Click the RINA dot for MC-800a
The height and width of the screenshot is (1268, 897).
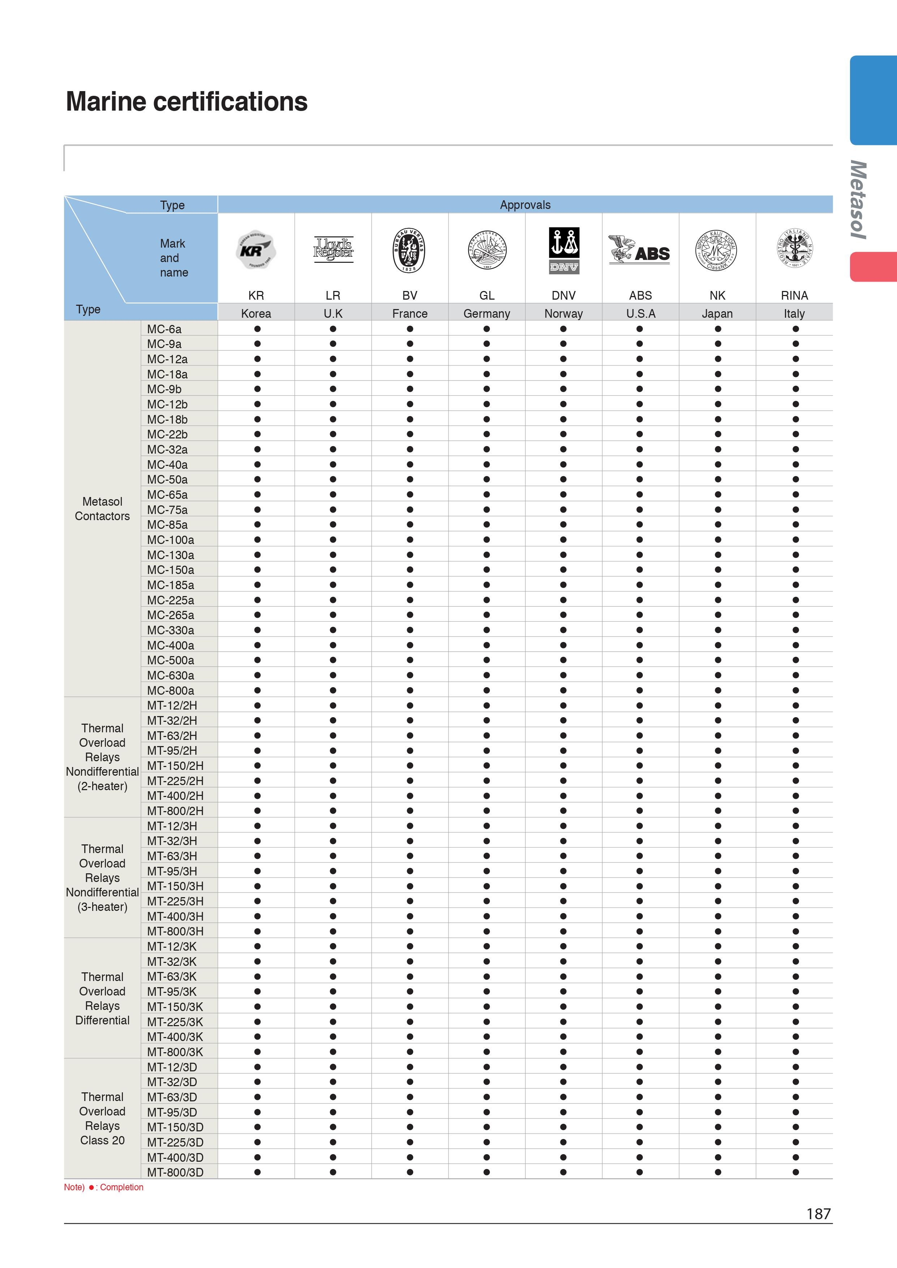pyautogui.click(x=795, y=690)
